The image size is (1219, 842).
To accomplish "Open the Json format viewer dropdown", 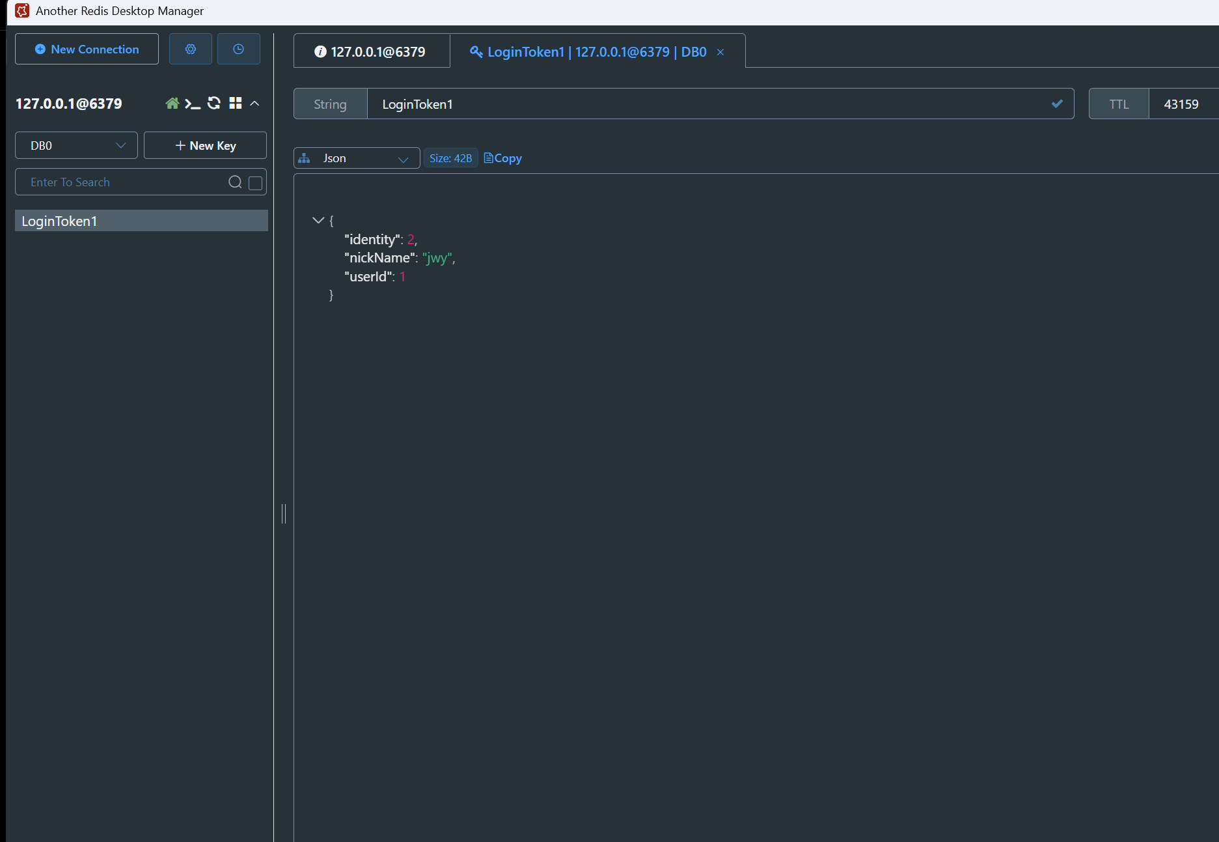I will point(357,158).
